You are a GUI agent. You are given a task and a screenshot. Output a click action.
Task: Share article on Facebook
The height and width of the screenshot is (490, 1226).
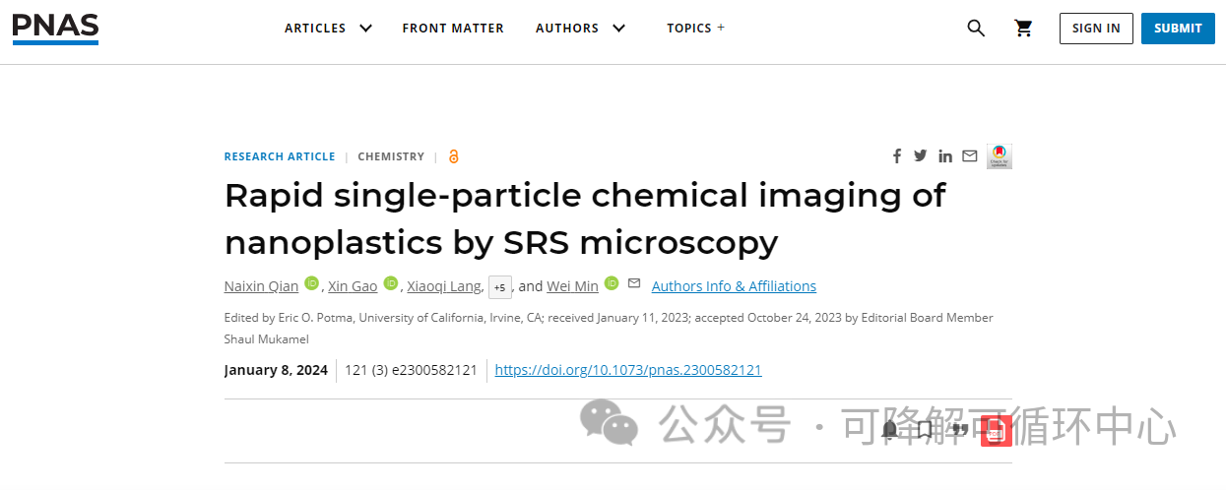click(897, 156)
